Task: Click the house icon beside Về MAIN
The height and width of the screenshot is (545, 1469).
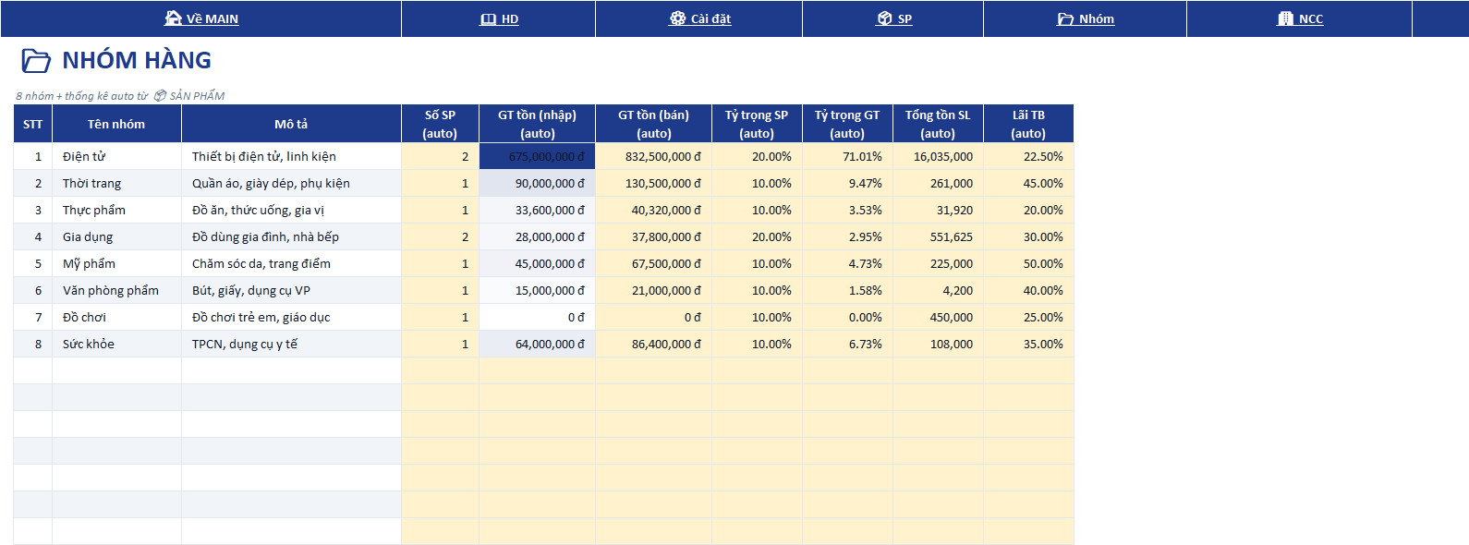Action: pyautogui.click(x=173, y=18)
